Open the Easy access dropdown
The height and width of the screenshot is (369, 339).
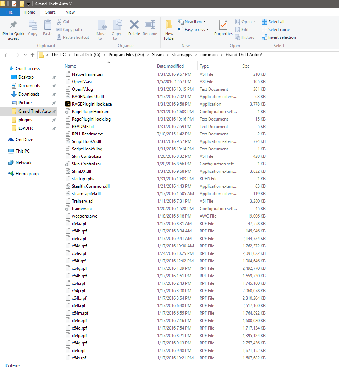pos(193,30)
